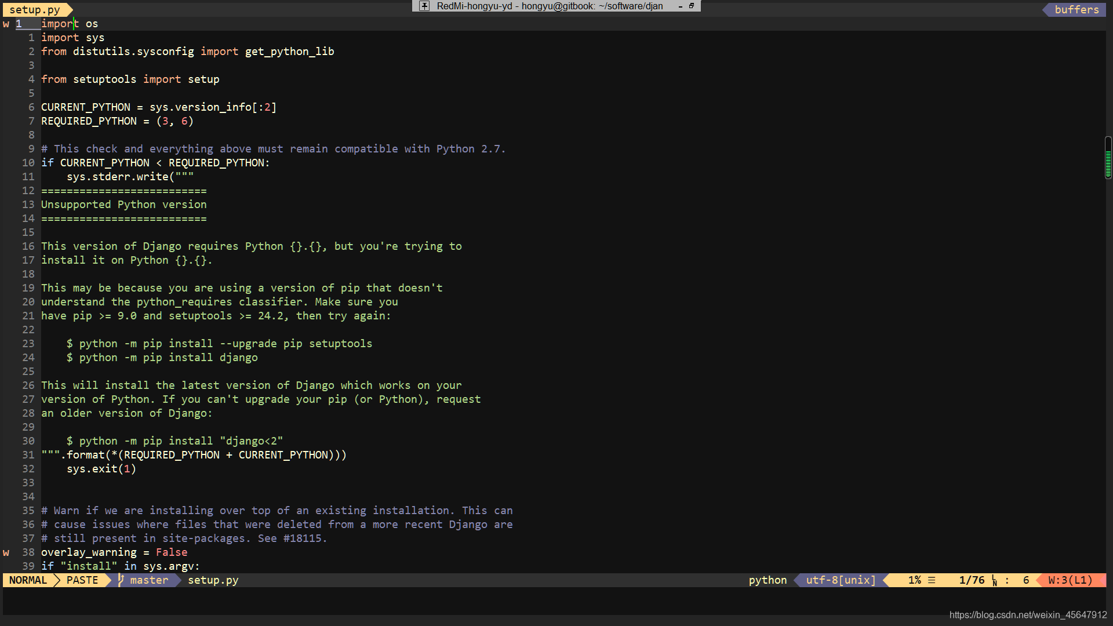
Task: Click the vertical scrollbar thumb
Action: [x=1108, y=158]
